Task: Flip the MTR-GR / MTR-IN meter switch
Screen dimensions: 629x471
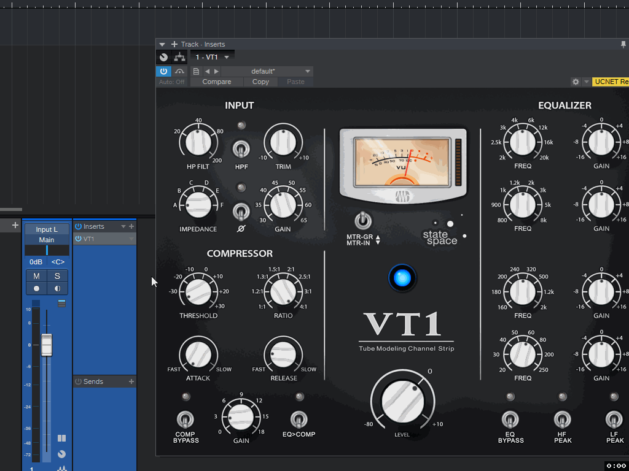Action: [363, 220]
